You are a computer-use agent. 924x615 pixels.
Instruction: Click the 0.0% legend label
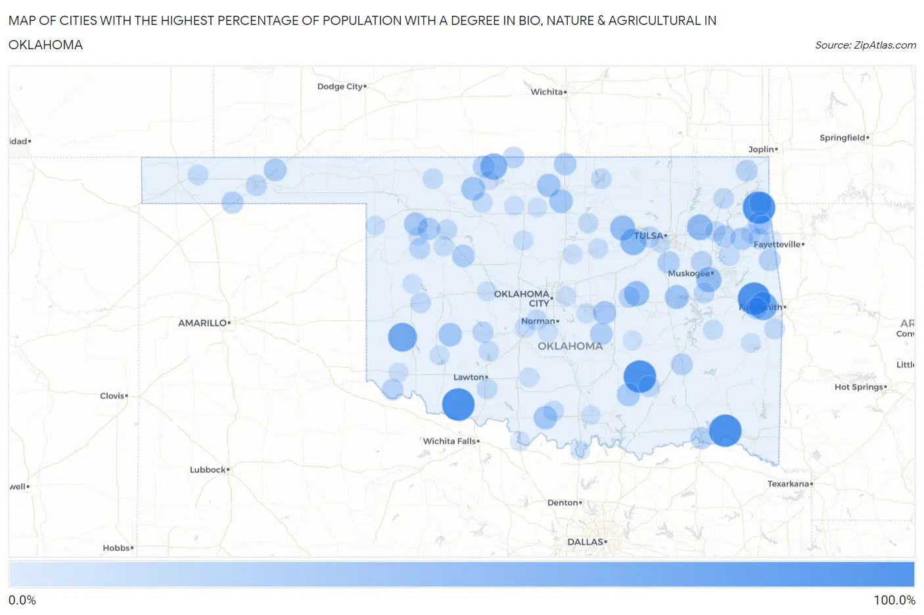pyautogui.click(x=22, y=601)
